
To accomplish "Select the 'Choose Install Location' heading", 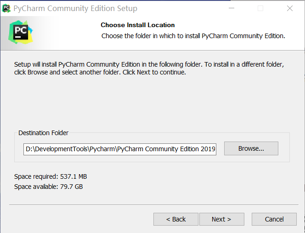I will [138, 25].
